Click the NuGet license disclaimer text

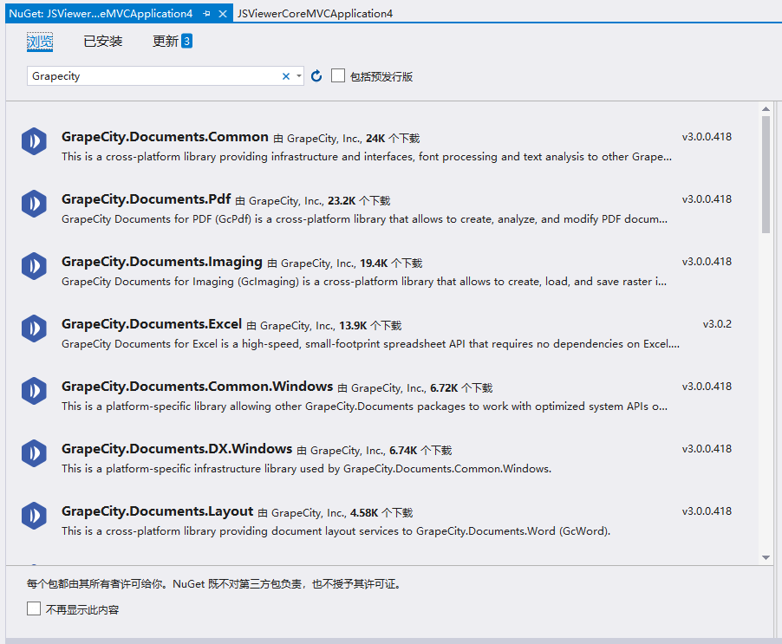click(x=214, y=583)
